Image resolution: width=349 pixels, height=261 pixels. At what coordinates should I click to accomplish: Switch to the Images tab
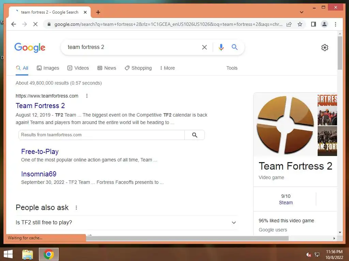point(48,68)
